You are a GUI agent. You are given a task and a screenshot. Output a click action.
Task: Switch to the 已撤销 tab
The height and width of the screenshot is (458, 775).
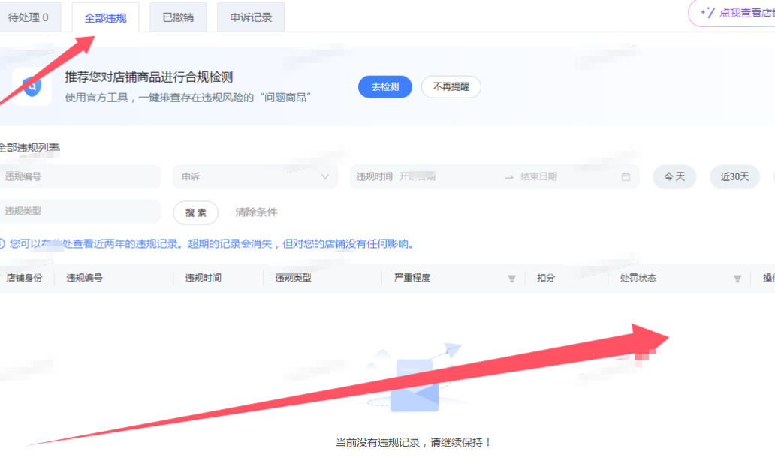pos(178,17)
